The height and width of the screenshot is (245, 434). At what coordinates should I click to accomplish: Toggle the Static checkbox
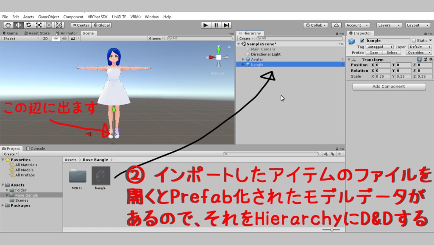[414, 40]
